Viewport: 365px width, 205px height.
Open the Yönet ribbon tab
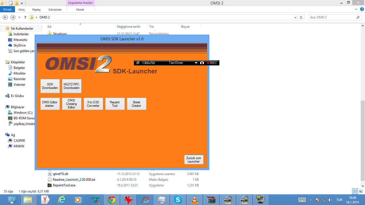click(x=80, y=9)
